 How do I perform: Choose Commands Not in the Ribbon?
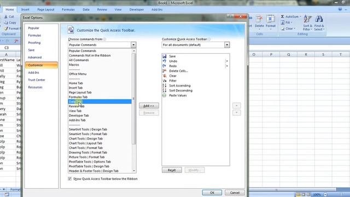(100, 55)
